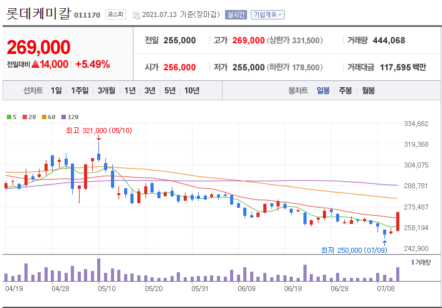The image size is (442, 308).
Task: Click the 2021.07.13 기준(장마감) date text
Action: pos(181,14)
